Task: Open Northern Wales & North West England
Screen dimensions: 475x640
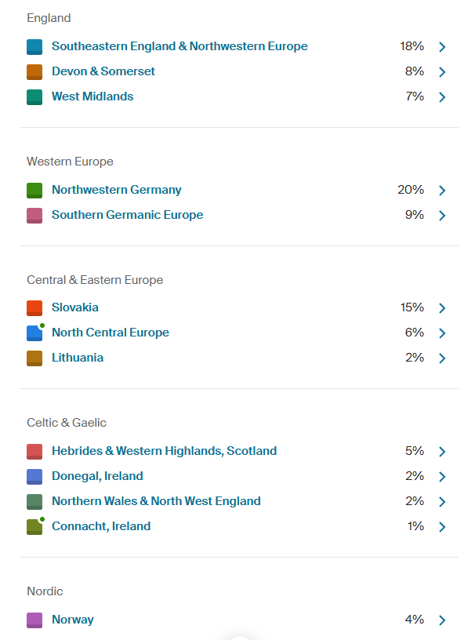Action: click(x=156, y=501)
